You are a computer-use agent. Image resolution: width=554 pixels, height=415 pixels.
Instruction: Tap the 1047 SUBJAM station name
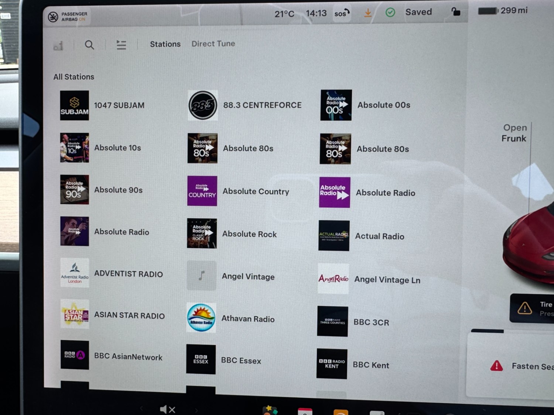[119, 106]
